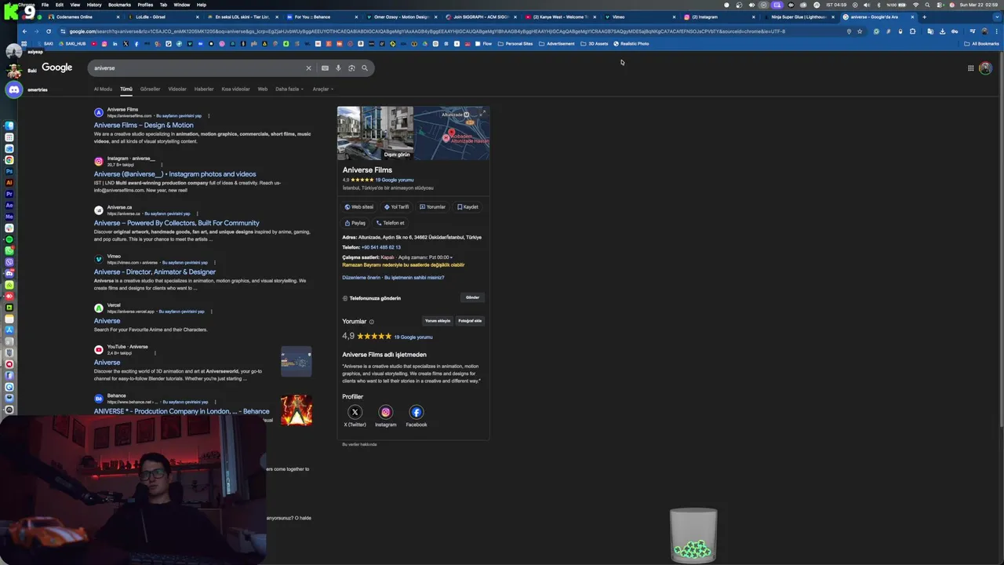
Task: Click the Web sitesi button
Action: tap(359, 207)
